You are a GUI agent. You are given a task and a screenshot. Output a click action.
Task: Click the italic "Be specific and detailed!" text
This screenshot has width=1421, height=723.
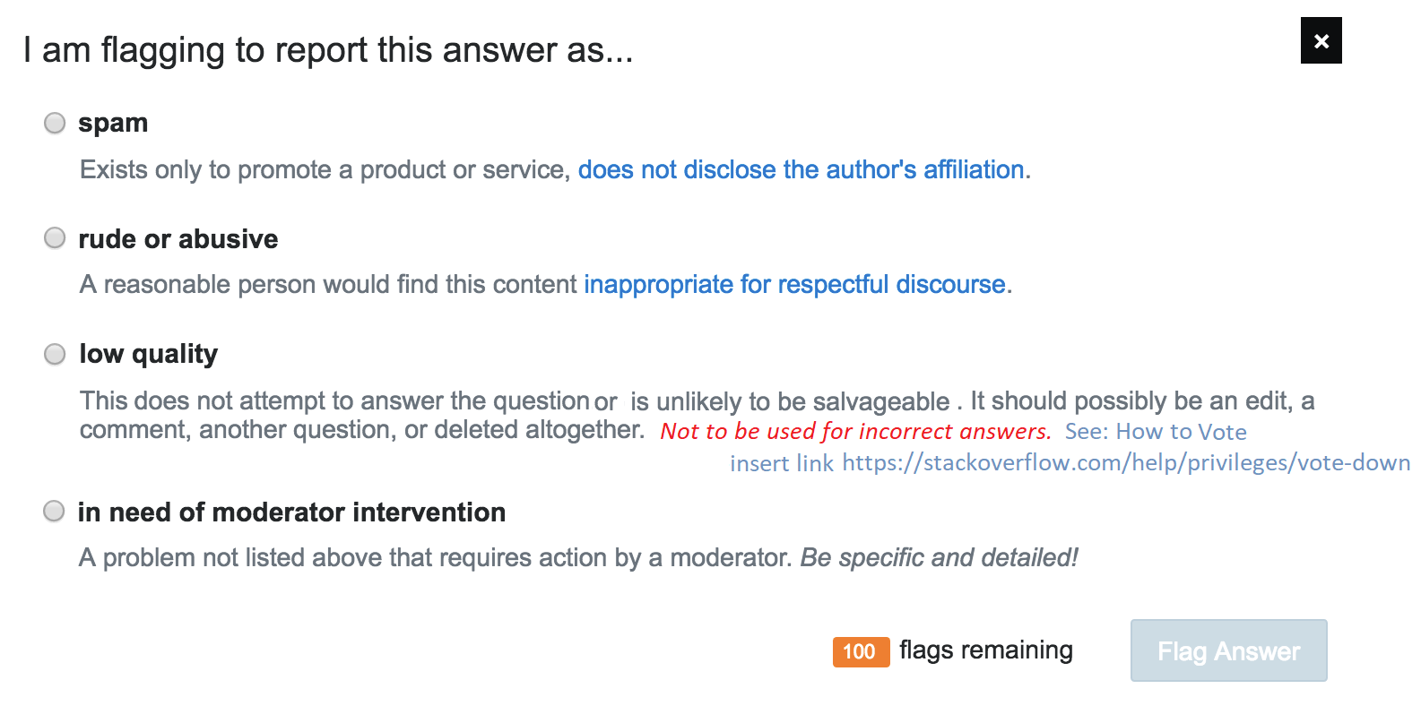click(x=939, y=558)
